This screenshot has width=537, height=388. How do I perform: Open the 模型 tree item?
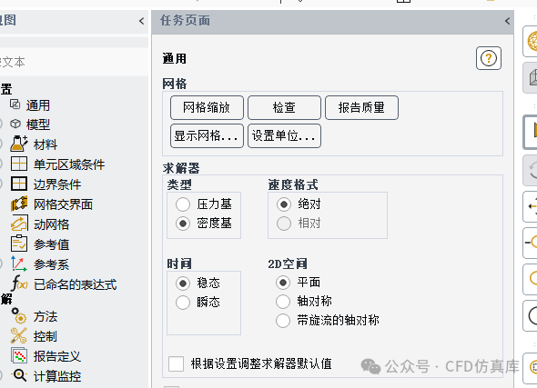(38, 124)
